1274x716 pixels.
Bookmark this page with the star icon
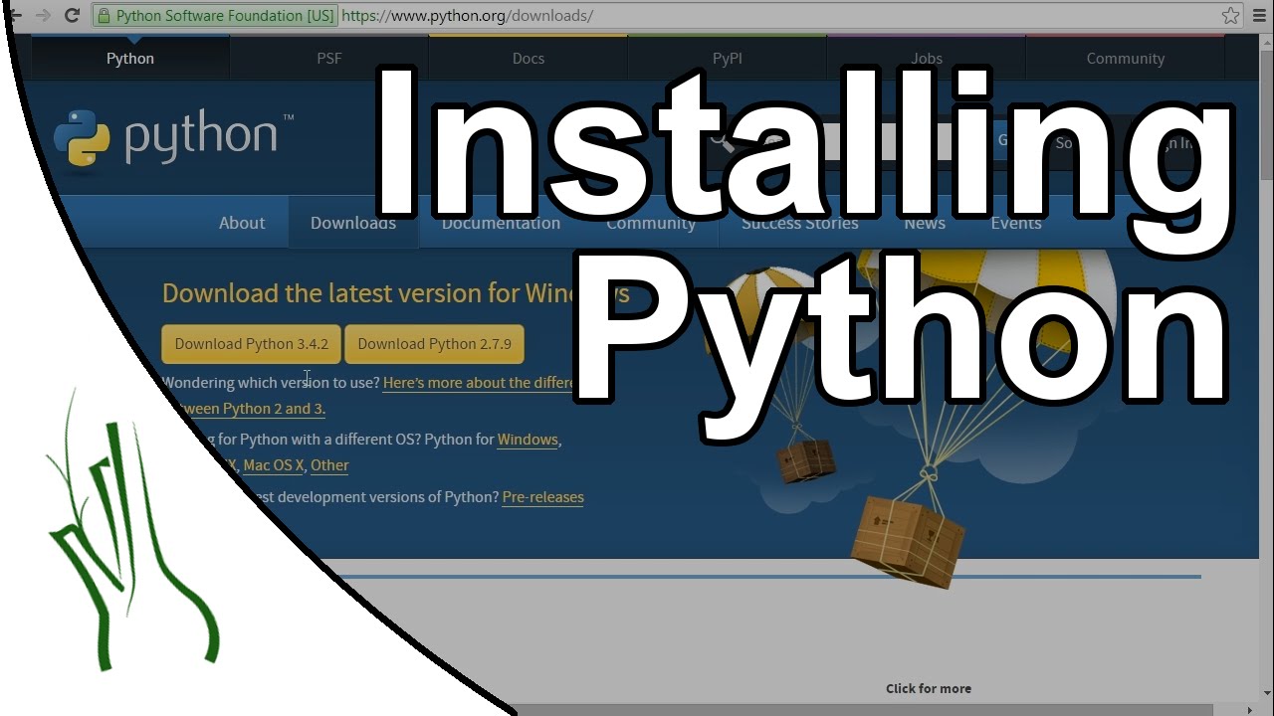tap(1231, 15)
